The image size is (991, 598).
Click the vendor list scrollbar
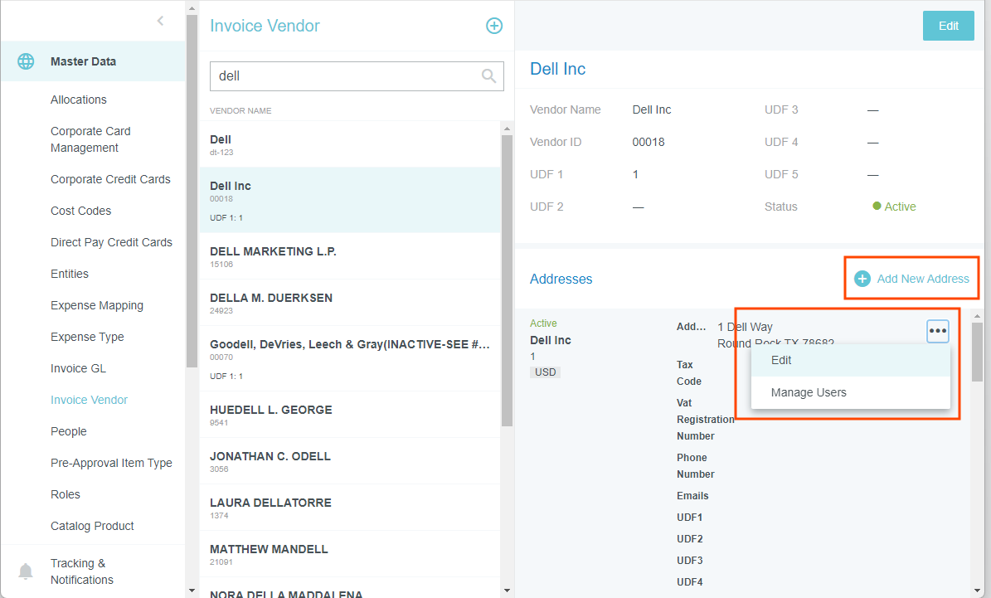pyautogui.click(x=507, y=282)
